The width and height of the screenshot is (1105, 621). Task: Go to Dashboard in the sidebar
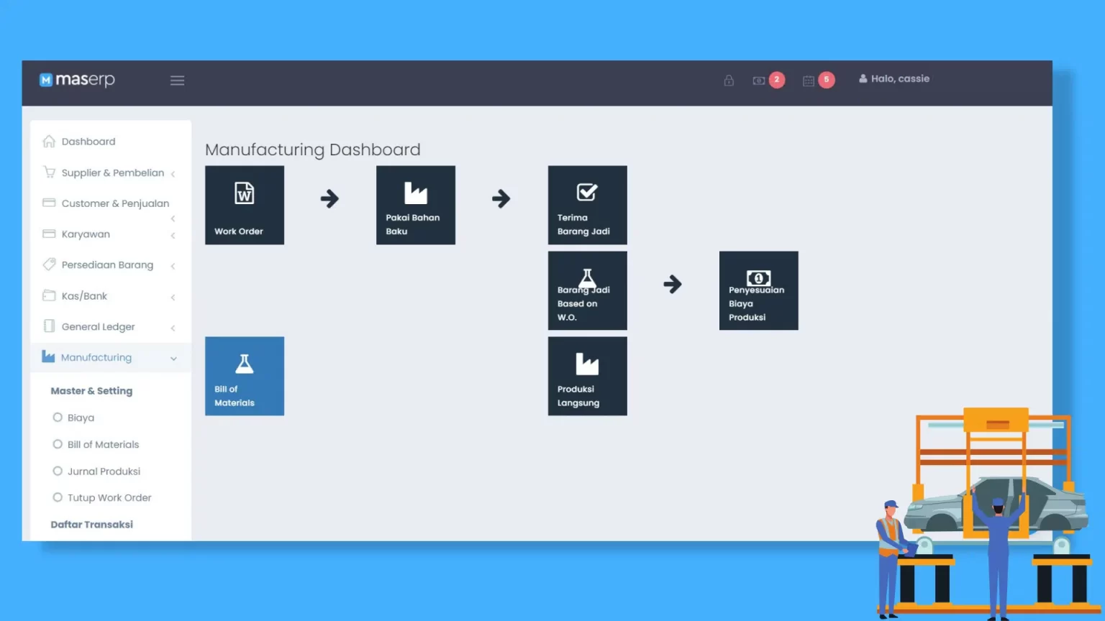88,142
